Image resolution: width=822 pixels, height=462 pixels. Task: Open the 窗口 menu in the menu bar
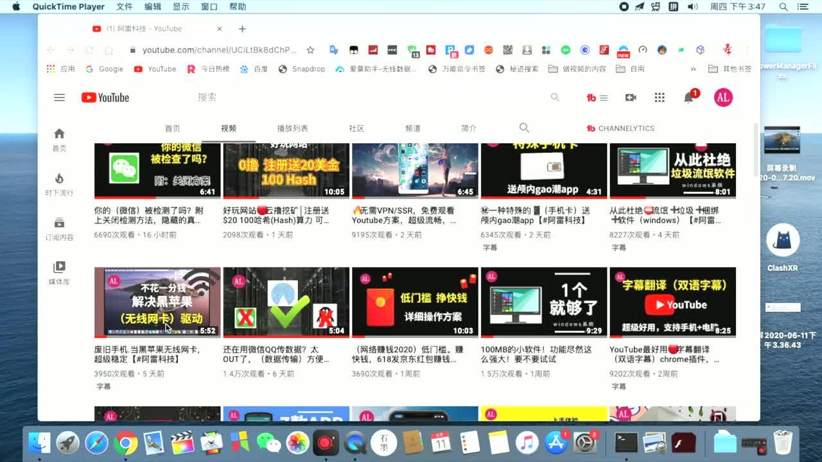click(x=209, y=6)
